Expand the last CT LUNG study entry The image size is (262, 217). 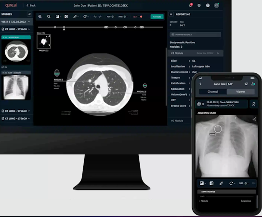click(16, 119)
